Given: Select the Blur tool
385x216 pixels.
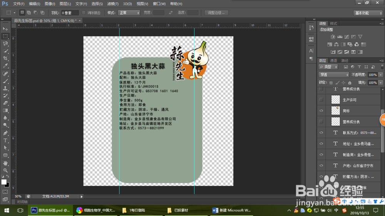Looking at the screenshot, I should (x=5, y=118).
